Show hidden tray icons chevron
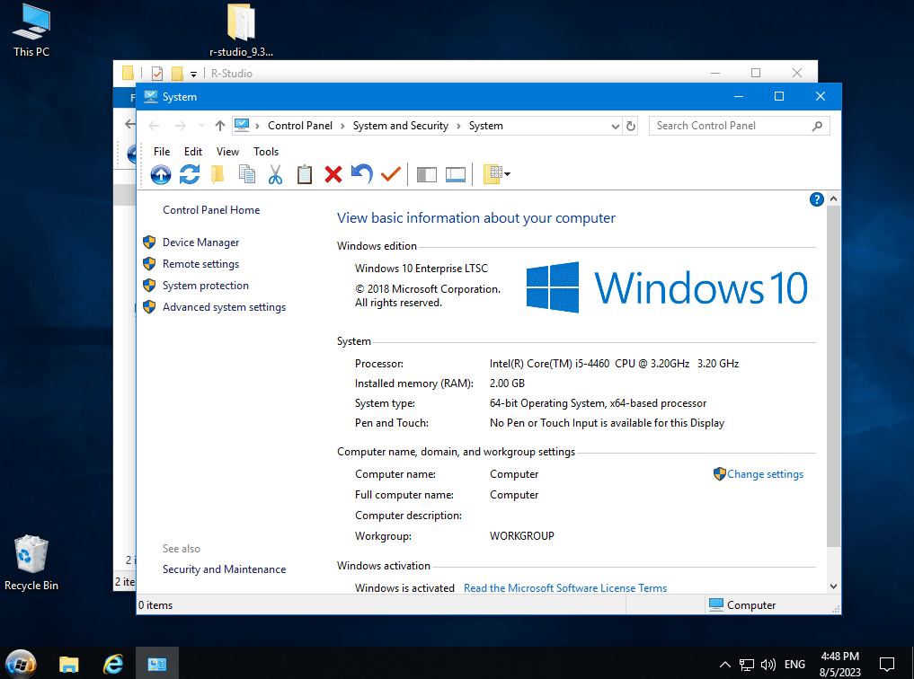914x679 pixels. tap(724, 665)
